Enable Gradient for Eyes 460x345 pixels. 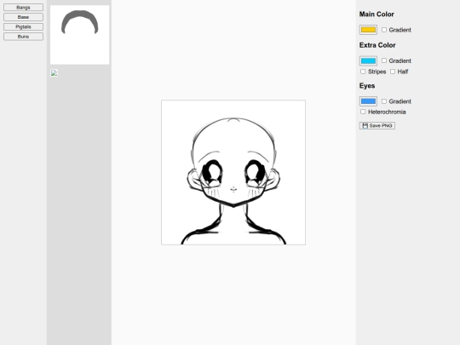384,101
